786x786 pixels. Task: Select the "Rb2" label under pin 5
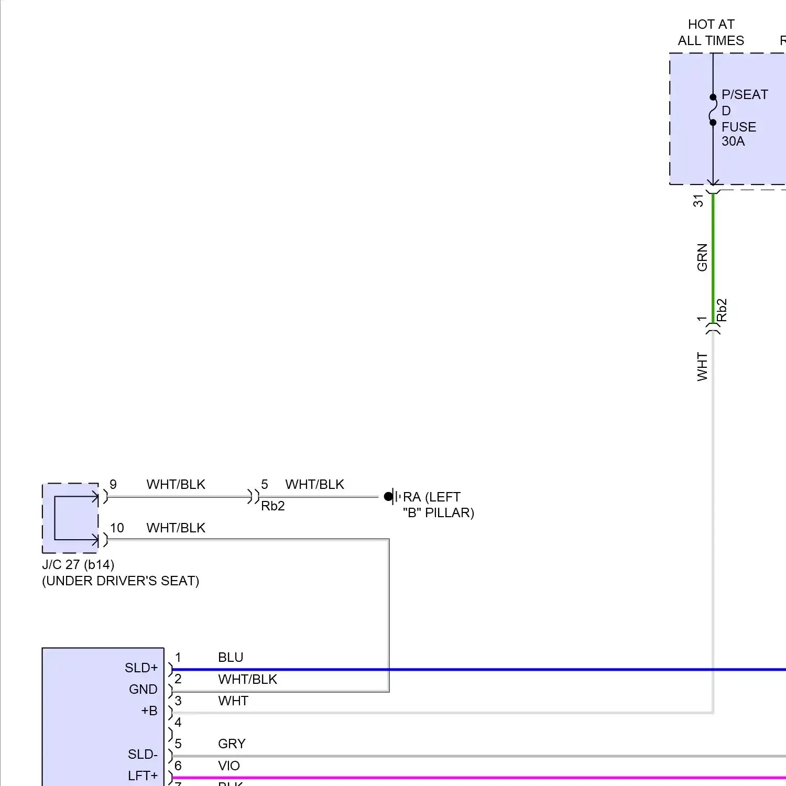tap(273, 506)
